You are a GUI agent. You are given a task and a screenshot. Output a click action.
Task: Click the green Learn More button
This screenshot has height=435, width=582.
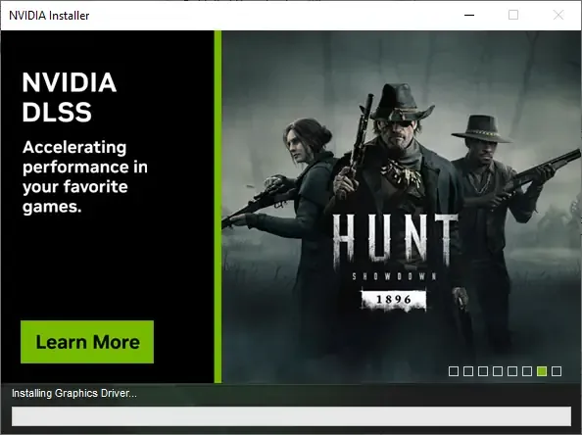point(87,342)
